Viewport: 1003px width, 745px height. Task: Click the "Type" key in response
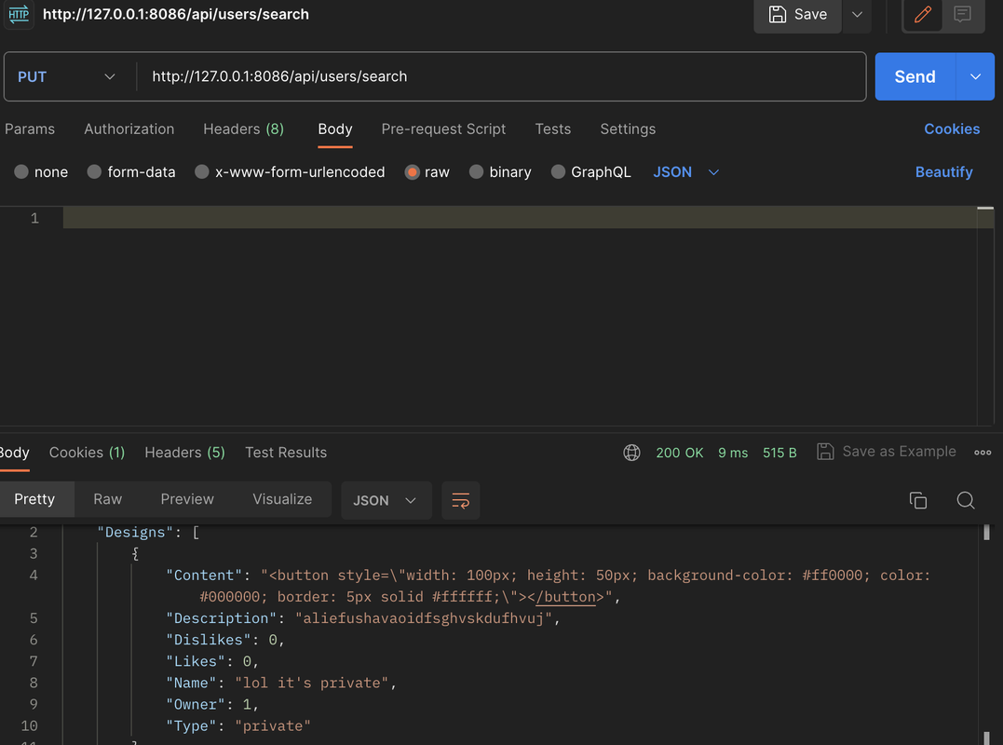(191, 725)
